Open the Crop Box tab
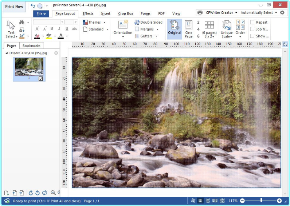Image resolution: width=290 pixels, height=206 pixels. [126, 14]
